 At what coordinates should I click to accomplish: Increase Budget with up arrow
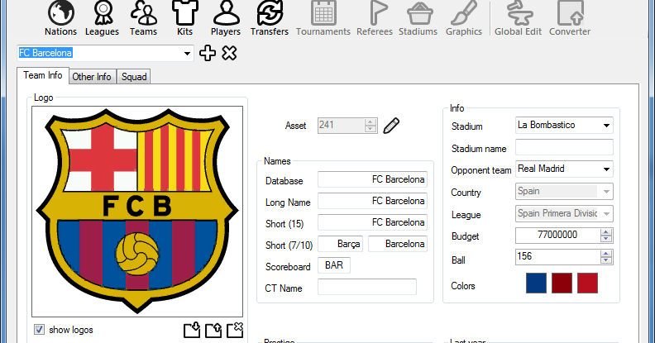606,232
